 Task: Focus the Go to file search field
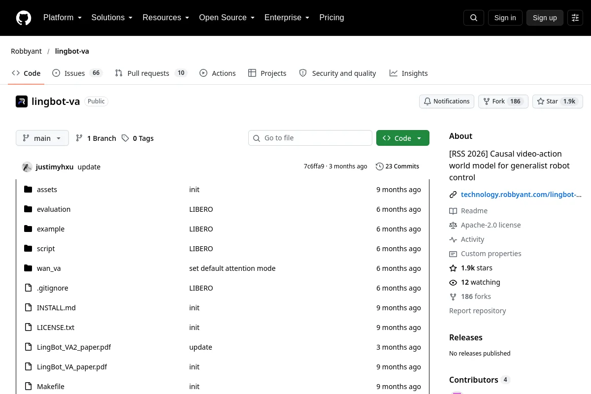(x=310, y=138)
